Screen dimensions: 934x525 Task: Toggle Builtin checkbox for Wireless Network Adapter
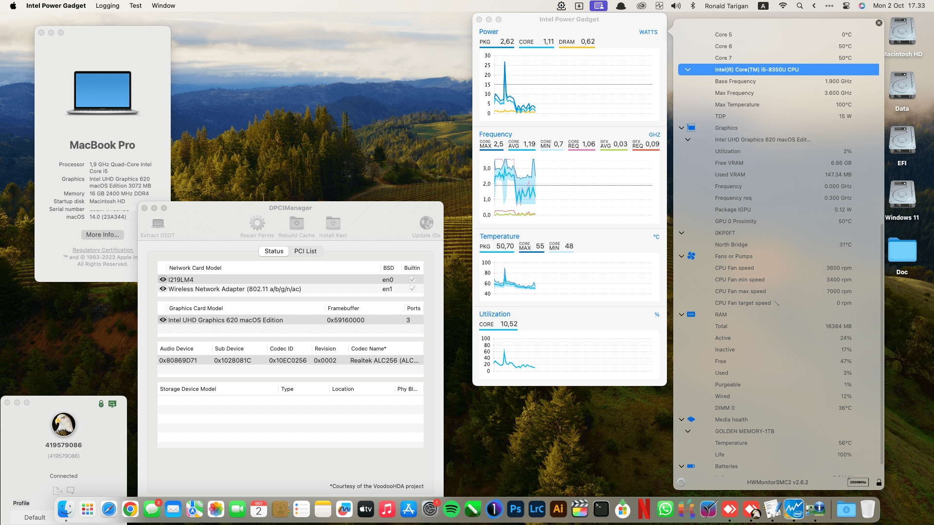click(413, 289)
